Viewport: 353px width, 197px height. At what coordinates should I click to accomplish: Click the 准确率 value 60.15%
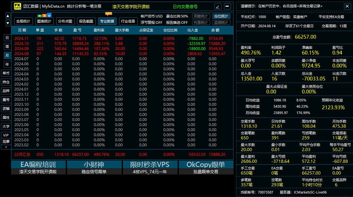pos(310,53)
